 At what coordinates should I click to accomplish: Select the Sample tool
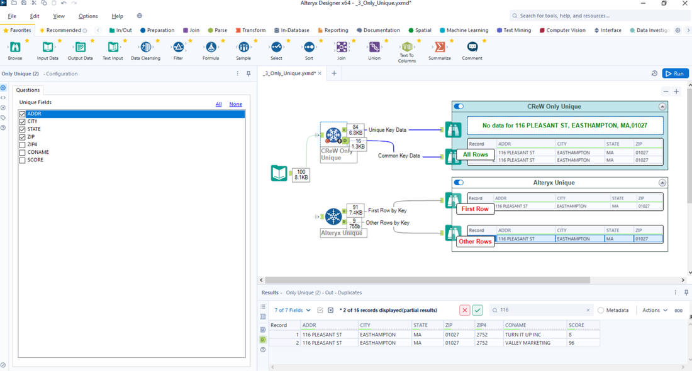243,46
